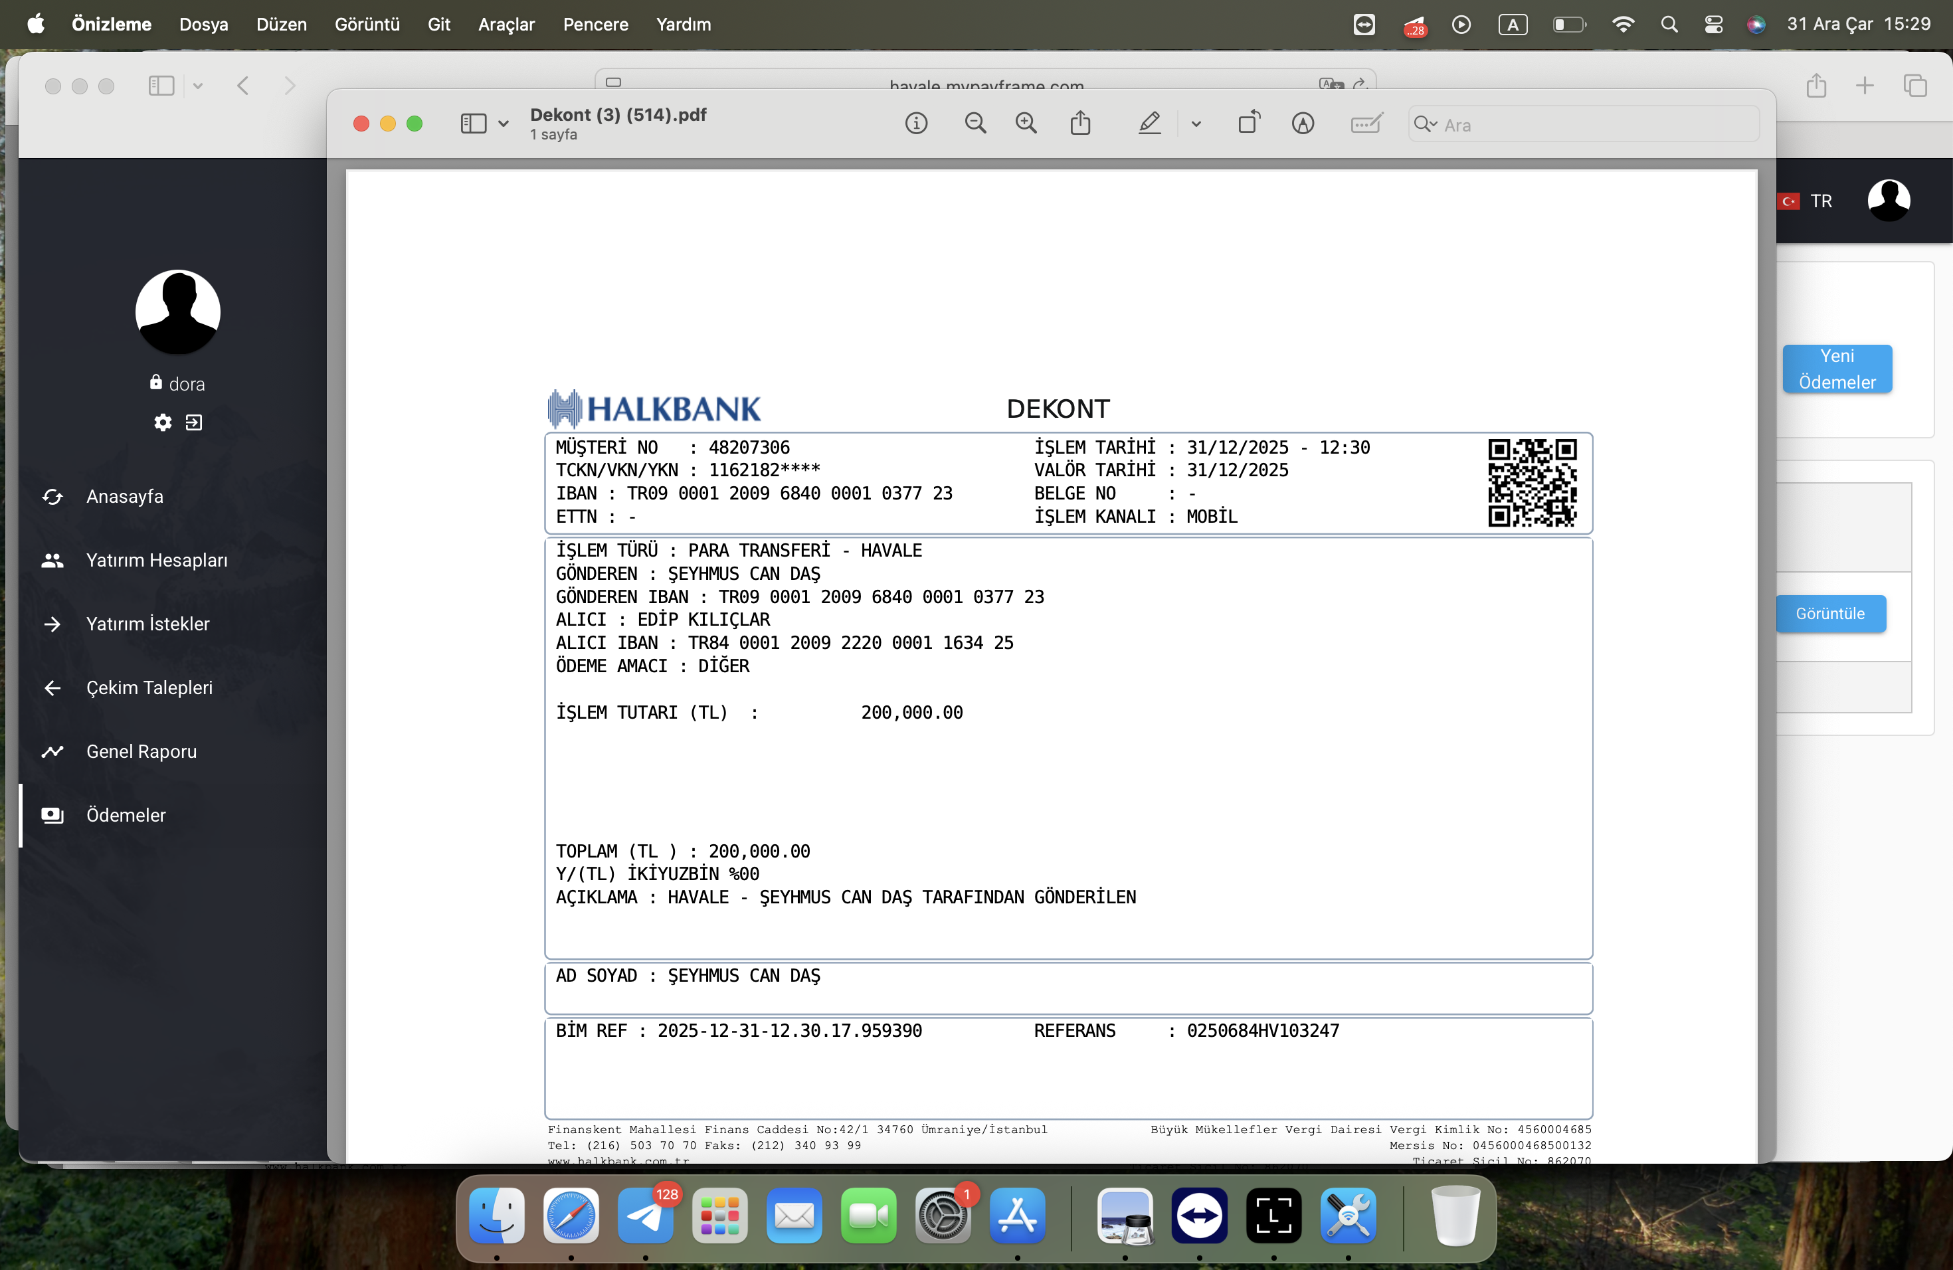Click the Görüntüle button
This screenshot has height=1270, width=1953.
pos(1830,614)
